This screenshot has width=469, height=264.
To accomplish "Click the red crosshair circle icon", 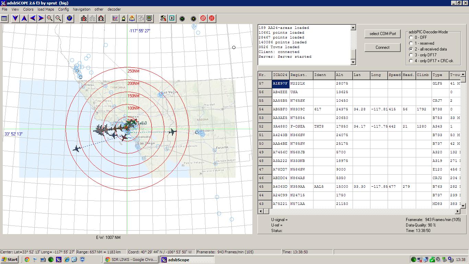I will tap(203, 19).
